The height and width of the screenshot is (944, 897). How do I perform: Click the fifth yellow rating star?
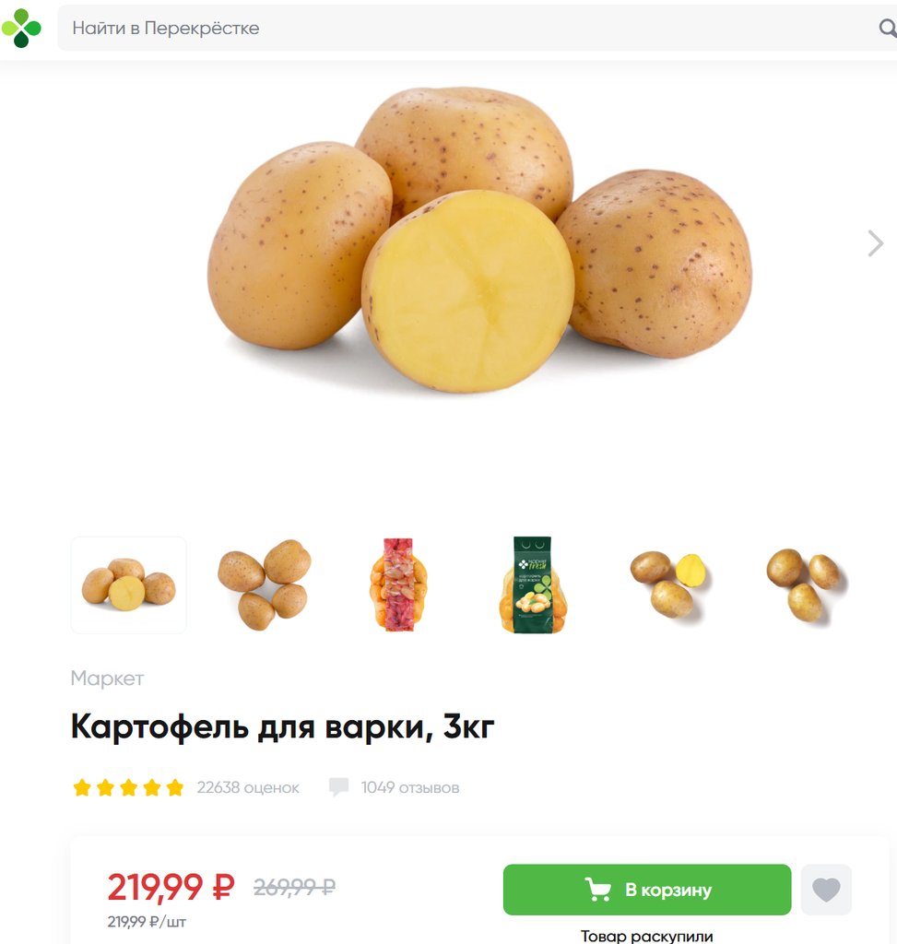pos(174,787)
